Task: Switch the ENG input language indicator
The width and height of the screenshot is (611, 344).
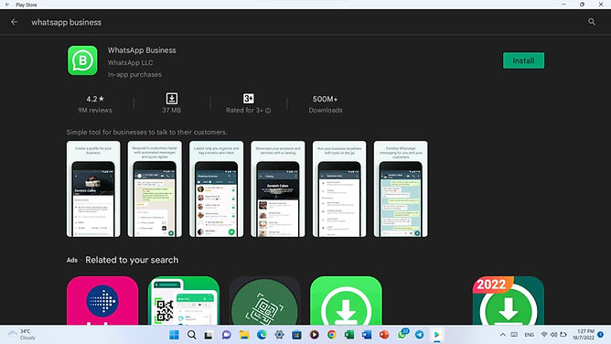Action: click(x=530, y=335)
